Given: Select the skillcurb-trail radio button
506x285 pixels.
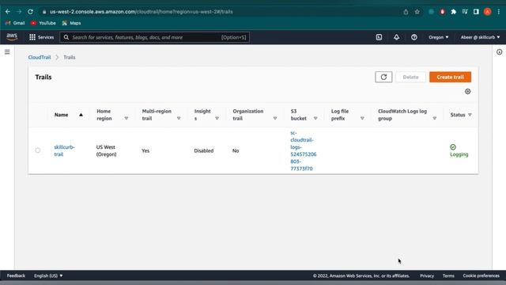Looking at the screenshot, I should coord(38,150).
